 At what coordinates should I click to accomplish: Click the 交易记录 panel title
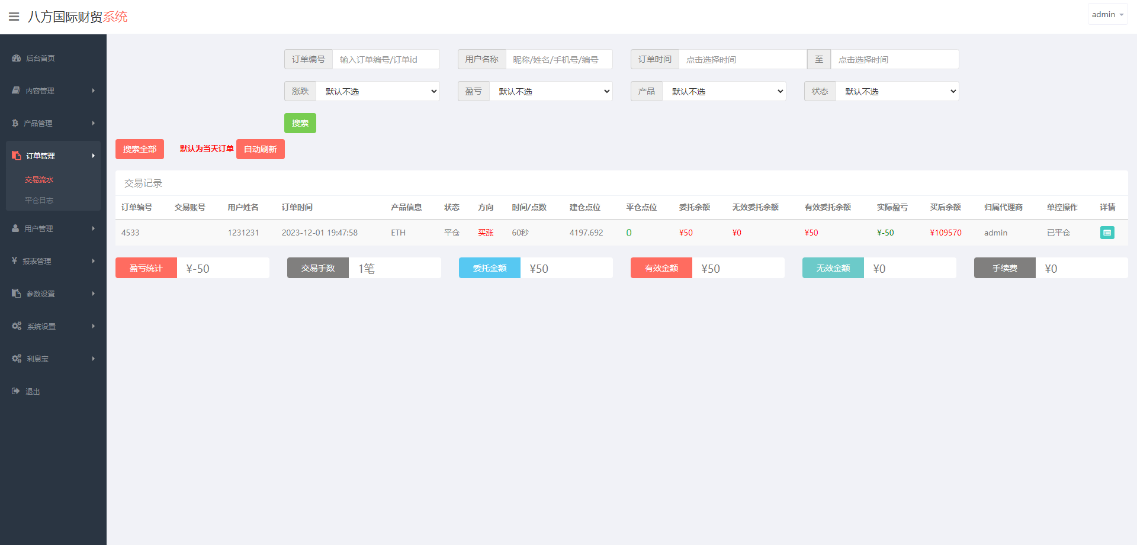(x=143, y=183)
